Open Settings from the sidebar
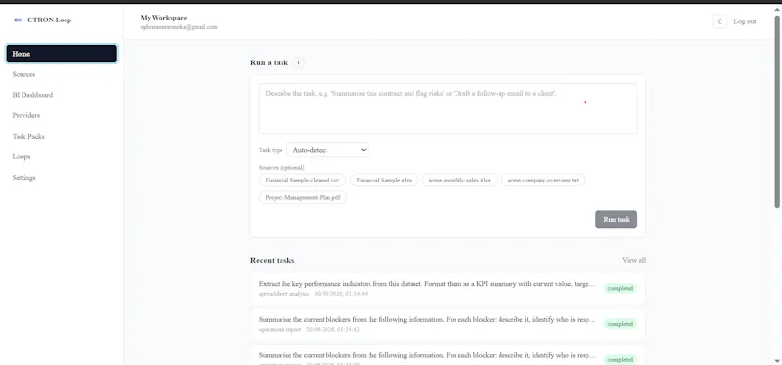 23,178
